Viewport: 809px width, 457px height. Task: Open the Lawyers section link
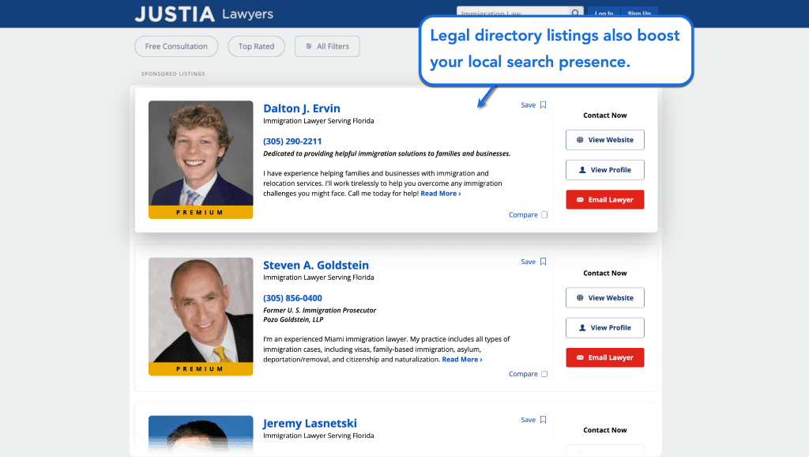[x=247, y=14]
